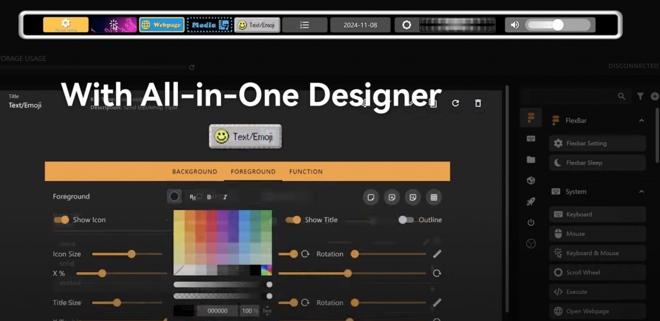Select the Keyboard action
Image resolution: width=660 pixels, height=321 pixels.
pyautogui.click(x=597, y=214)
